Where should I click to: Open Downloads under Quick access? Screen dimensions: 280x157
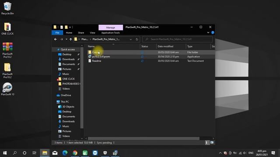click(x=68, y=59)
